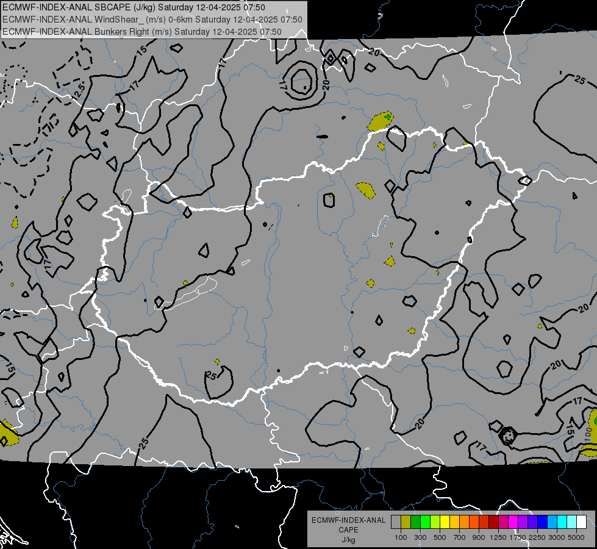Click the dark red legend swatch
This screenshot has height=549, width=597.
[x=494, y=522]
